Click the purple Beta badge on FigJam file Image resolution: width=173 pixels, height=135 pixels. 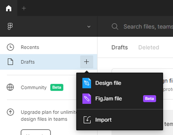(x=149, y=99)
